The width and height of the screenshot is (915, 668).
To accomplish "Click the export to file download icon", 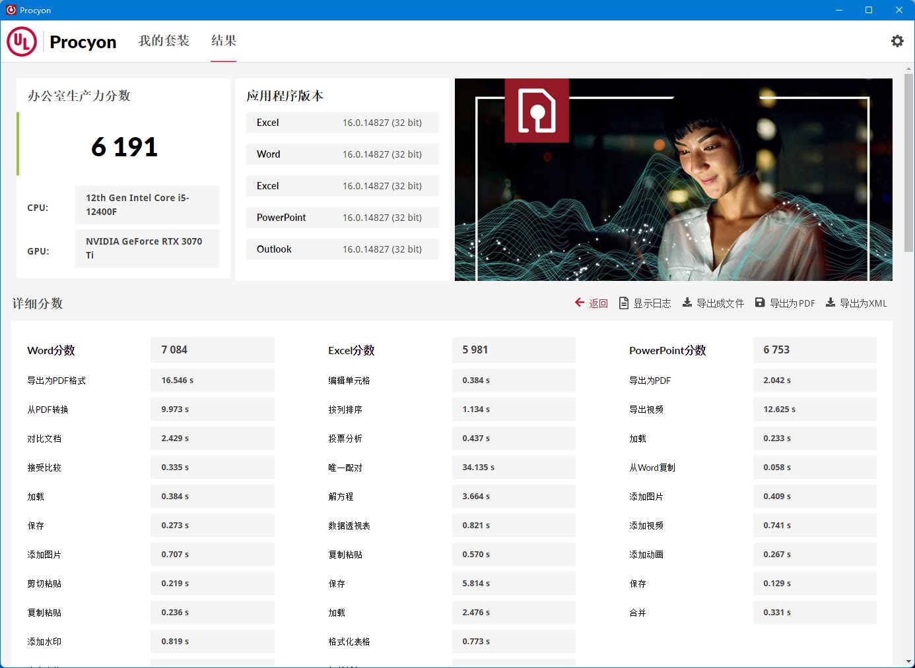I will [687, 303].
